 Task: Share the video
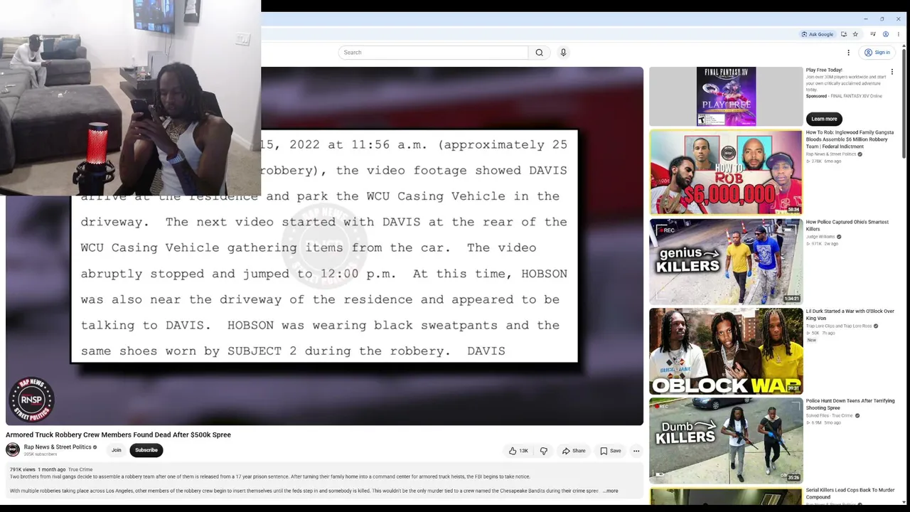tap(574, 451)
